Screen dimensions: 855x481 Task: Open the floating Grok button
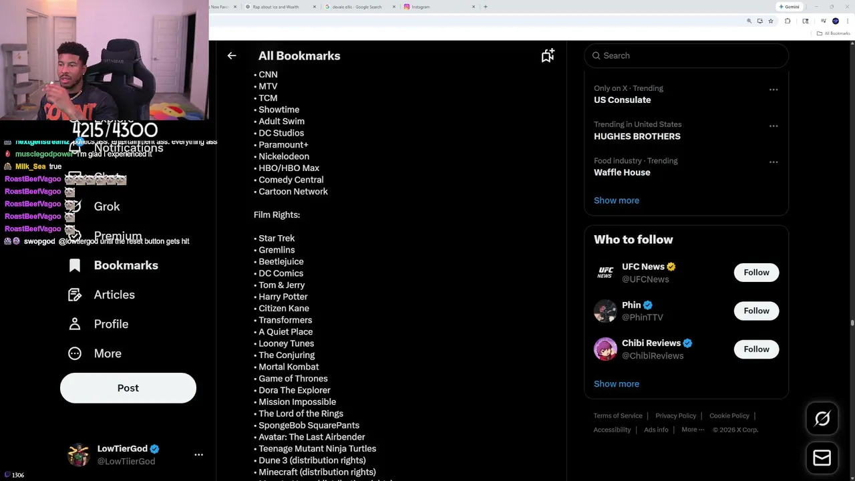pos(822,419)
